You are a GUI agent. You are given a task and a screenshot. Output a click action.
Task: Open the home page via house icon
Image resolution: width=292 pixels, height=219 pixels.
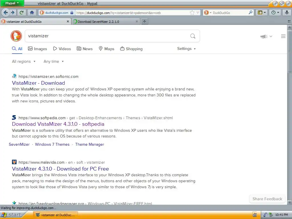32,13
